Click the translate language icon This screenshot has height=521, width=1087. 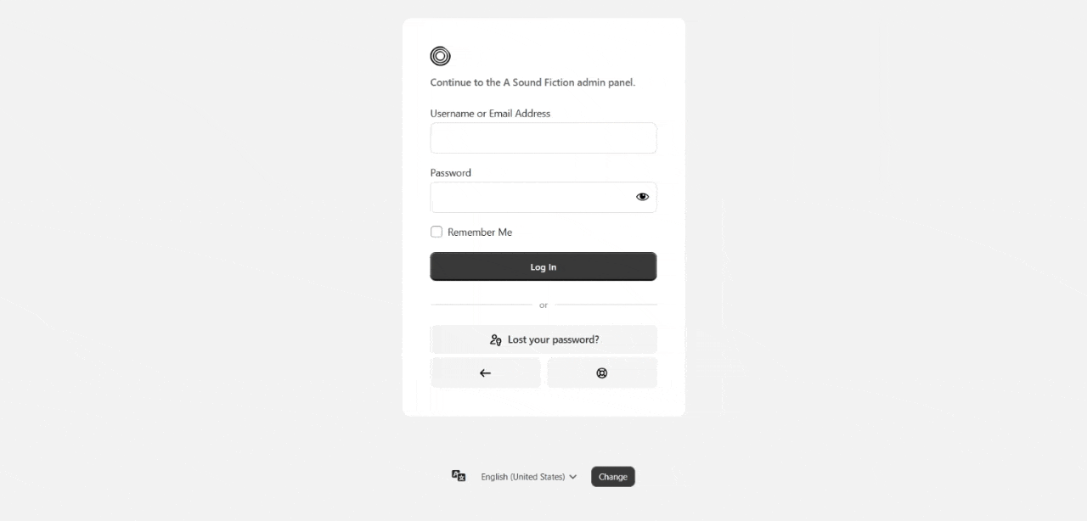(x=459, y=476)
